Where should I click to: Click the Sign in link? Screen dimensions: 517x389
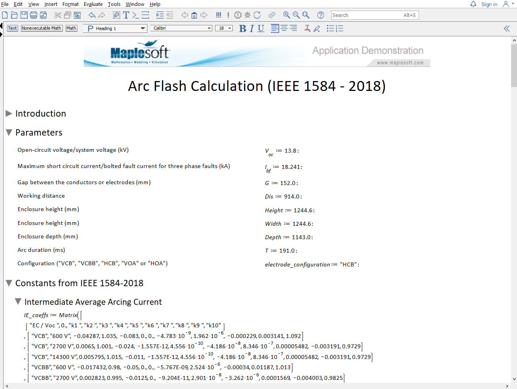click(x=489, y=4)
